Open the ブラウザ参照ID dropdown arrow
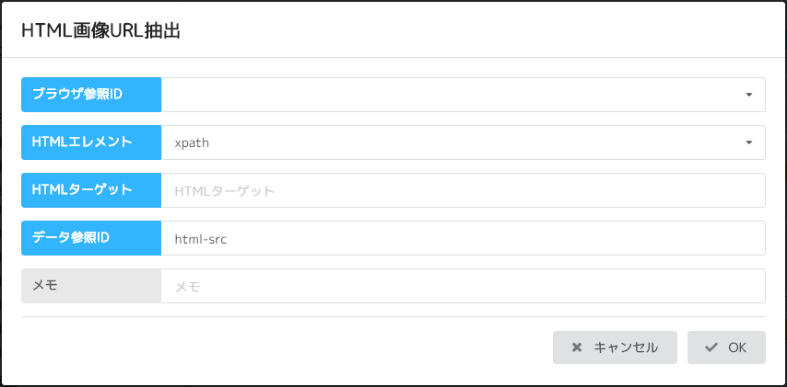 pos(748,95)
